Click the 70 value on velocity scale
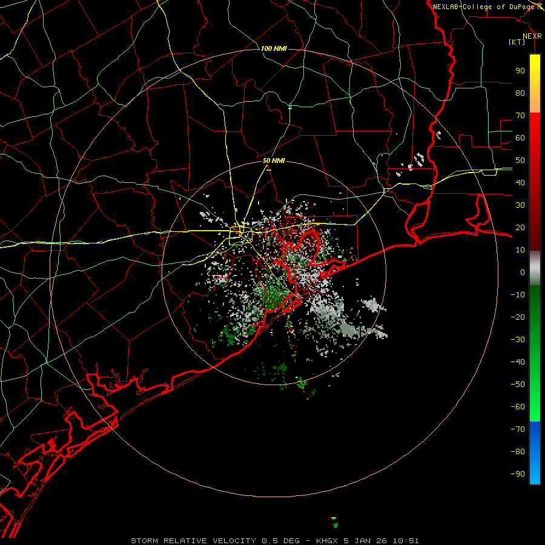This screenshot has height=545, width=545. 520,116
